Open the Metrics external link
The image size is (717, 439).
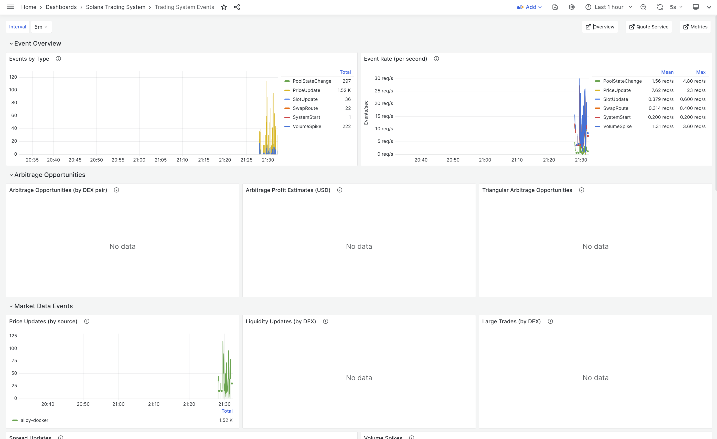click(695, 26)
